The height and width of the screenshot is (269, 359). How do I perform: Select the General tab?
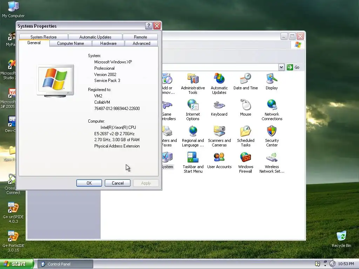(34, 43)
